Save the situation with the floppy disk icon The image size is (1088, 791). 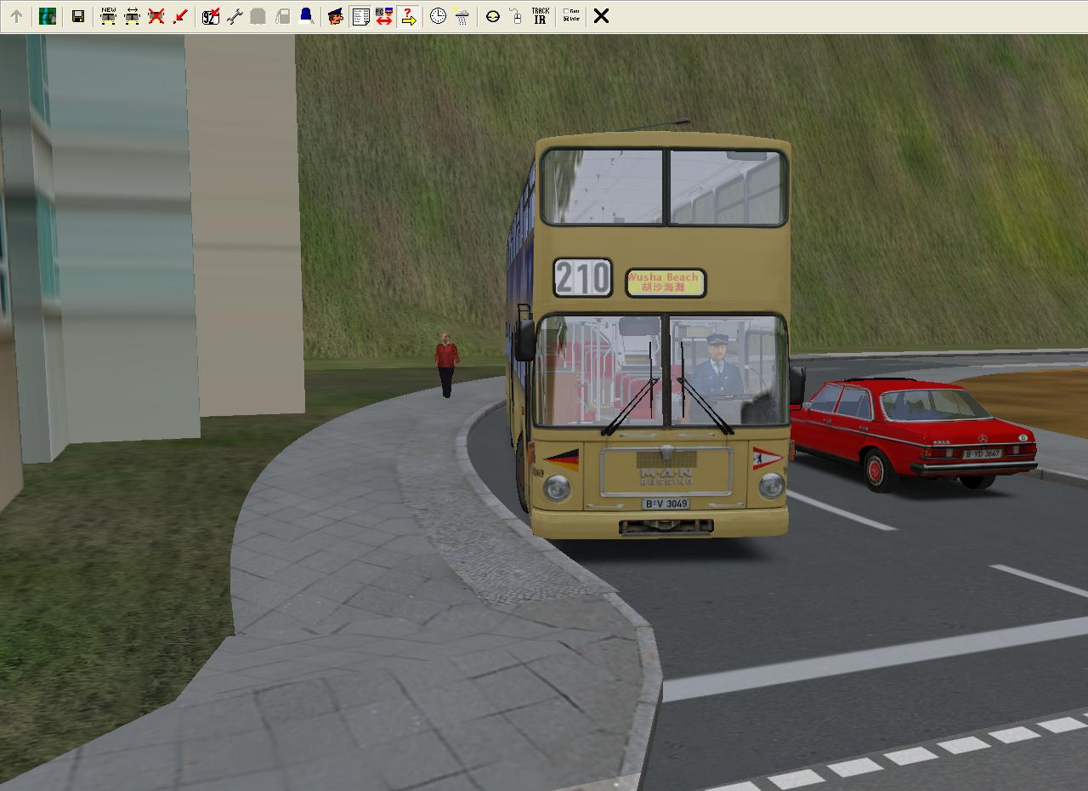(x=78, y=16)
